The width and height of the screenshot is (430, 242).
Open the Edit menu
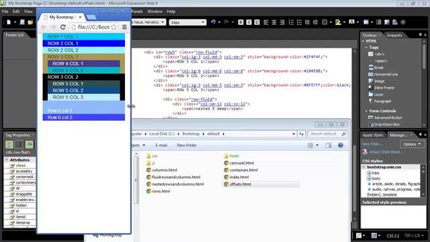click(16, 11)
